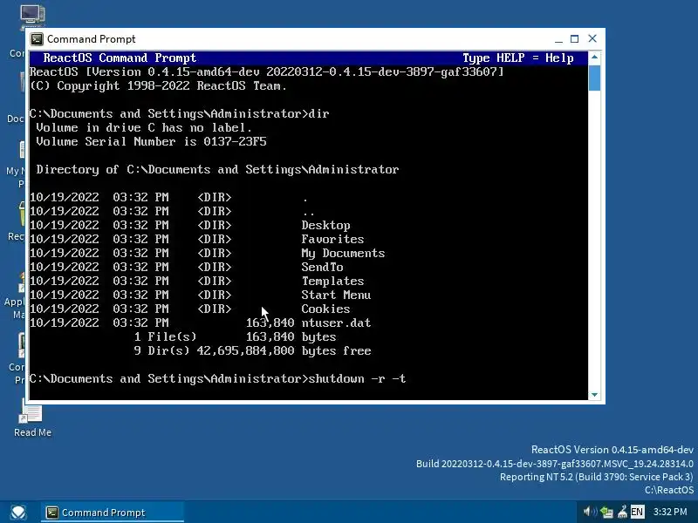Viewport: 698px width, 523px height.
Task: Close the Command Prompt window
Action: (x=592, y=38)
